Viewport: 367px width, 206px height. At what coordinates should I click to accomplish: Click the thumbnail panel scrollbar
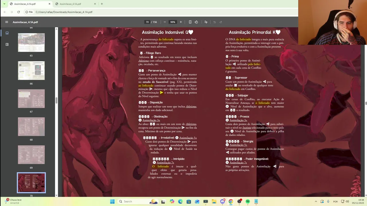(56, 100)
